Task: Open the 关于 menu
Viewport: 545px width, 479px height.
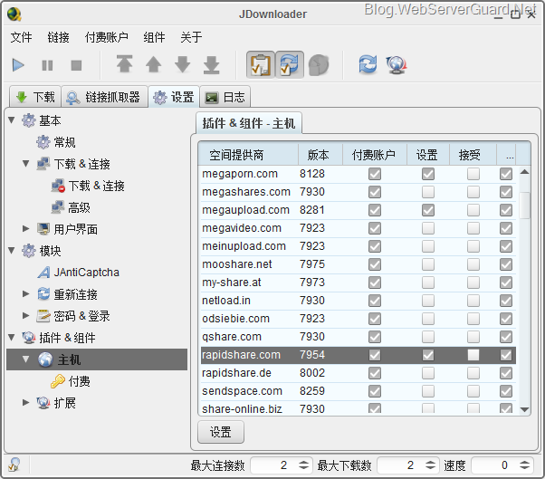Action: point(191,37)
